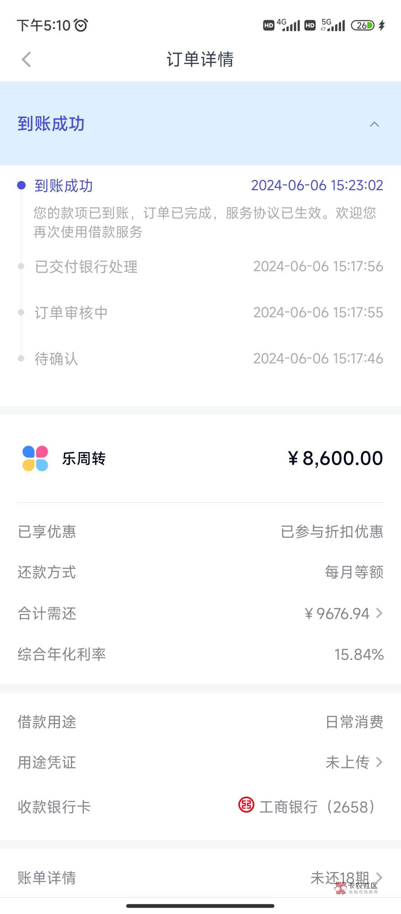Image resolution: width=401 pixels, height=914 pixels.
Task: Click the 4G signal strength icon
Action: [x=288, y=25]
